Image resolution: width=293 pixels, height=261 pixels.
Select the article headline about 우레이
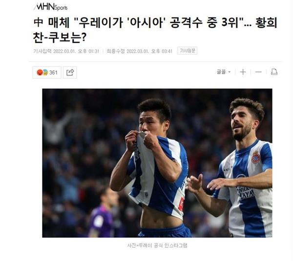(155, 30)
